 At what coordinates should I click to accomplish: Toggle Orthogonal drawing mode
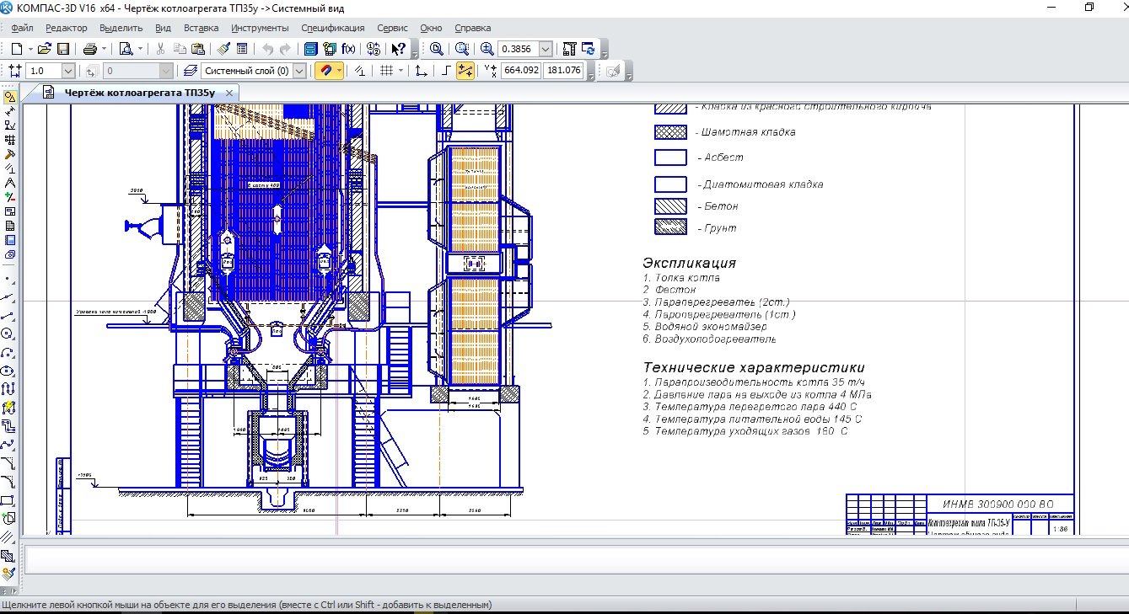point(446,71)
